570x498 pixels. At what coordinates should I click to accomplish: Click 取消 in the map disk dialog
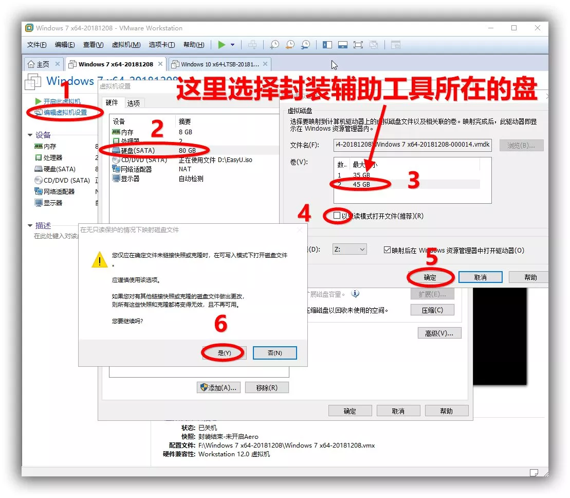(x=480, y=277)
